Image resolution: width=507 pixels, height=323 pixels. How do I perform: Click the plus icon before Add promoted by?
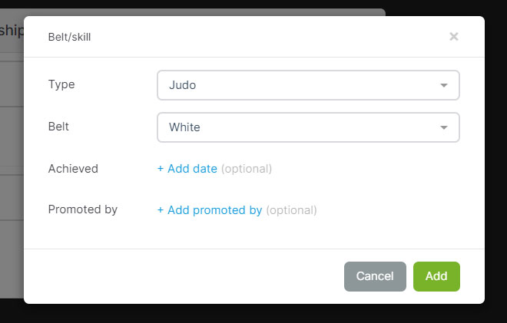point(161,210)
